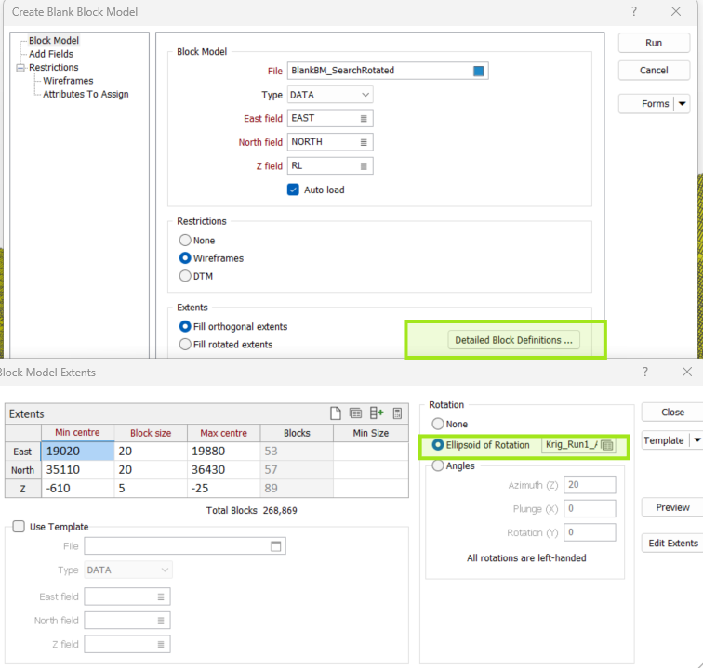This screenshot has width=703, height=668.
Task: Select the Fill rotated extents option
Action: click(x=186, y=345)
